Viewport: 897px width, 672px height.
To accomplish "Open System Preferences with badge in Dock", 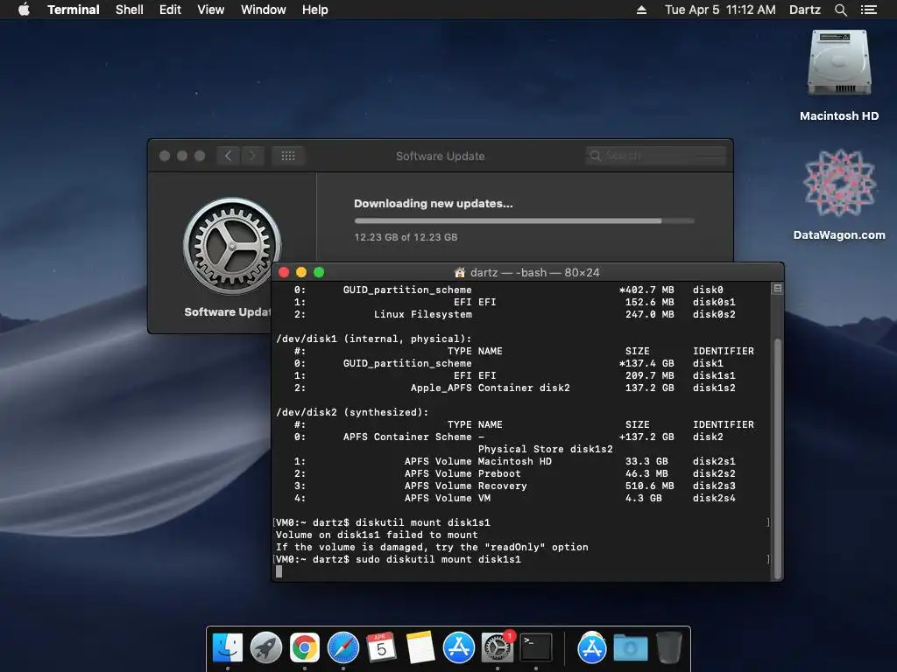I will coord(498,647).
